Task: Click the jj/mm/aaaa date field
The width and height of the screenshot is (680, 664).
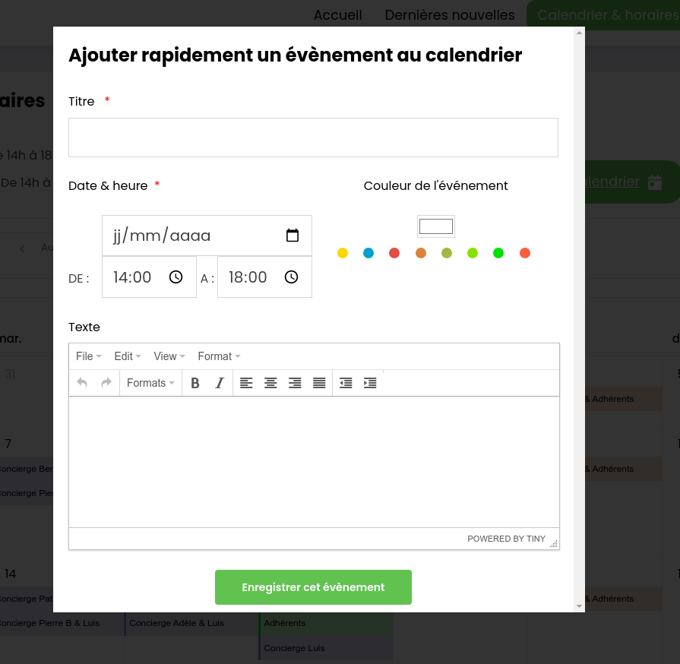Action: (x=207, y=236)
